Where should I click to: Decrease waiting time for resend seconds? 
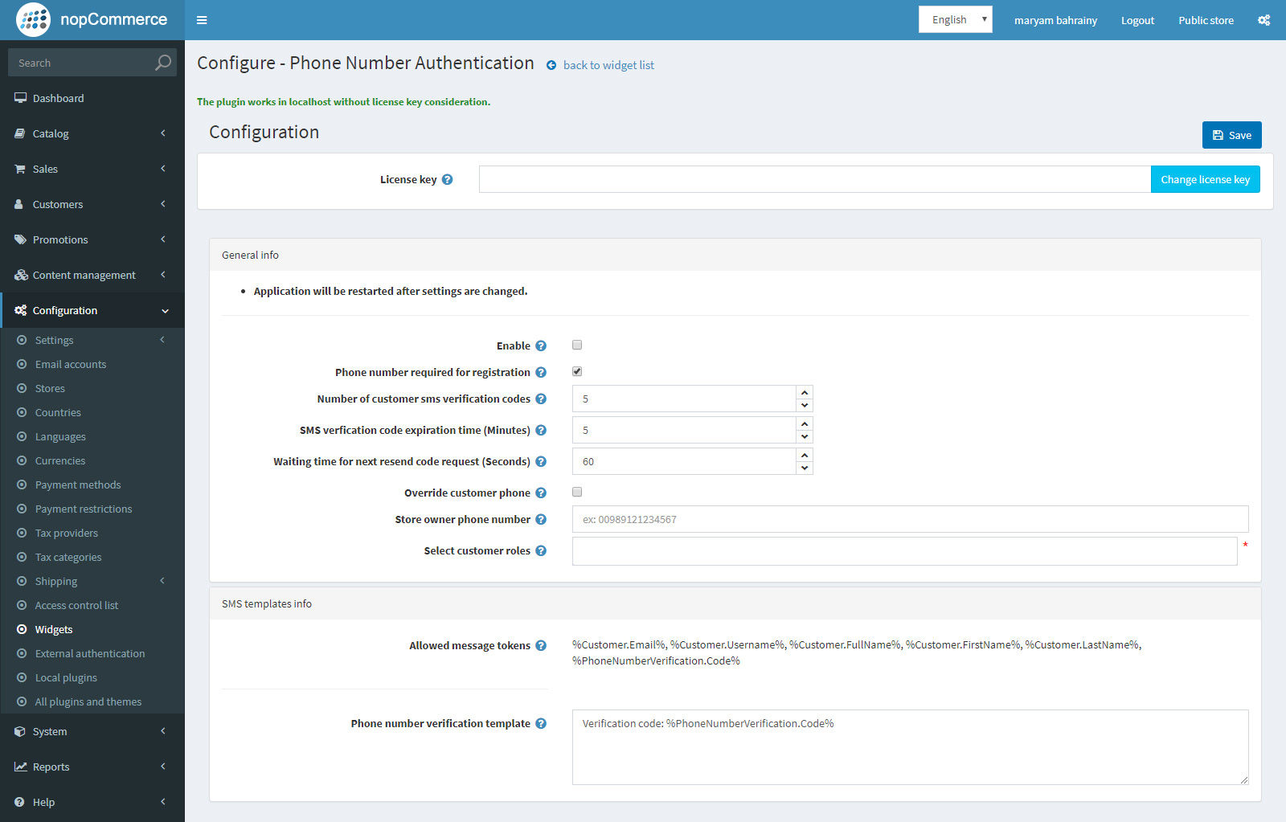pyautogui.click(x=805, y=468)
